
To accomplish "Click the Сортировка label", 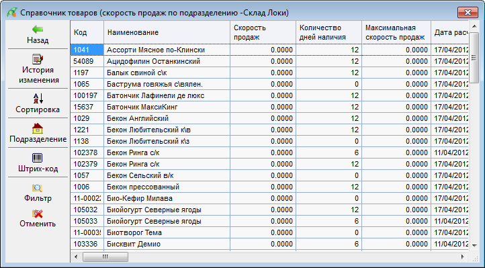I will click(38, 109).
